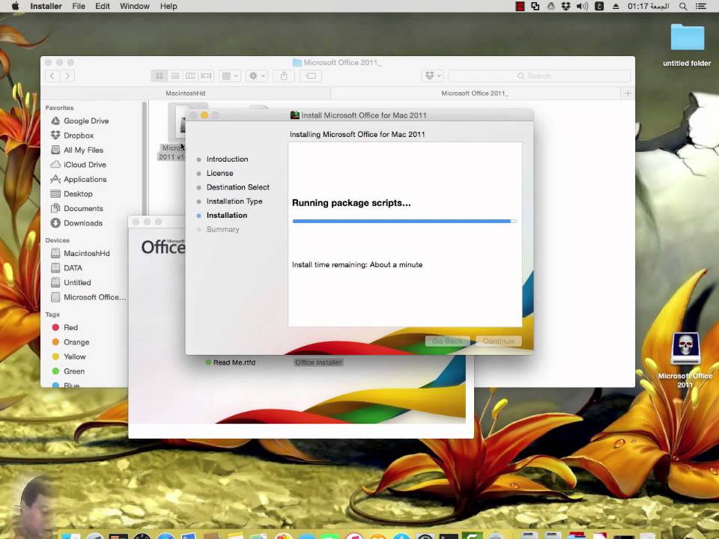Open Notification Center icon
Screen dimensions: 719x539
point(701,6)
